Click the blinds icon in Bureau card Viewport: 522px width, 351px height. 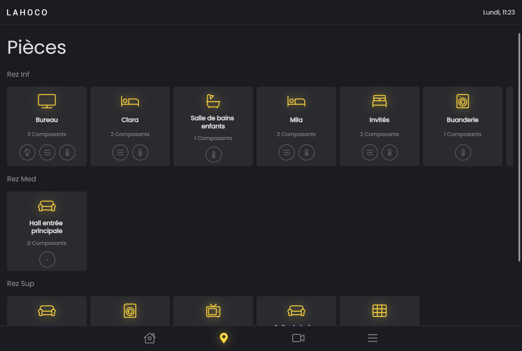[x=47, y=153]
